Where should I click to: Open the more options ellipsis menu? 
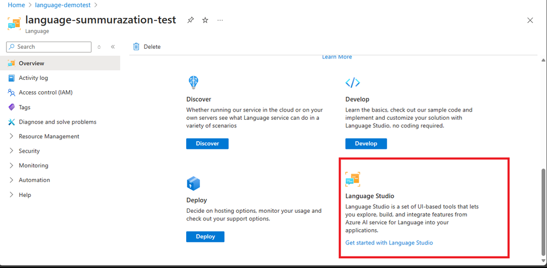coord(220,20)
